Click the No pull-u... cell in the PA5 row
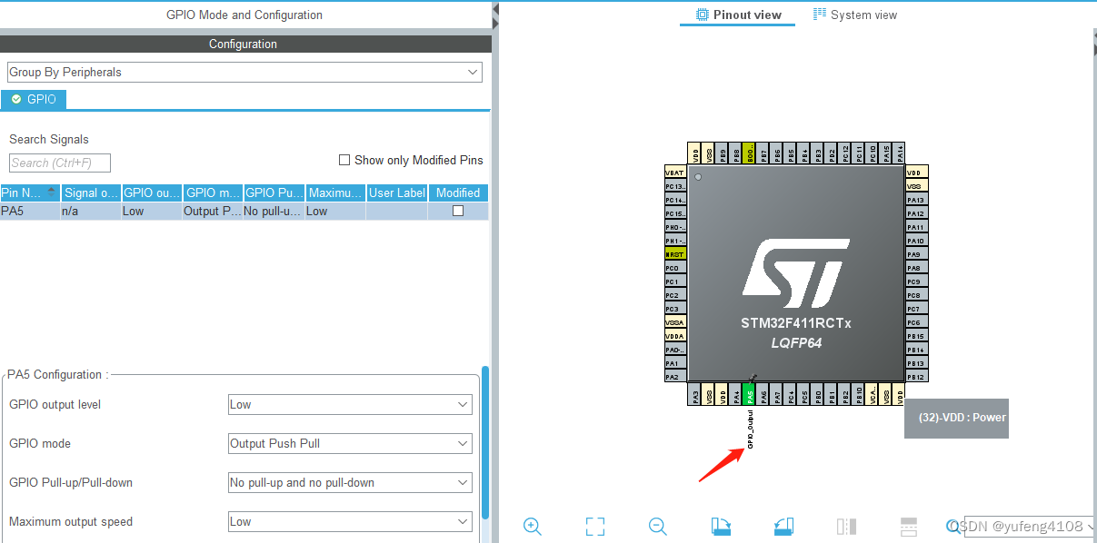 tap(274, 211)
